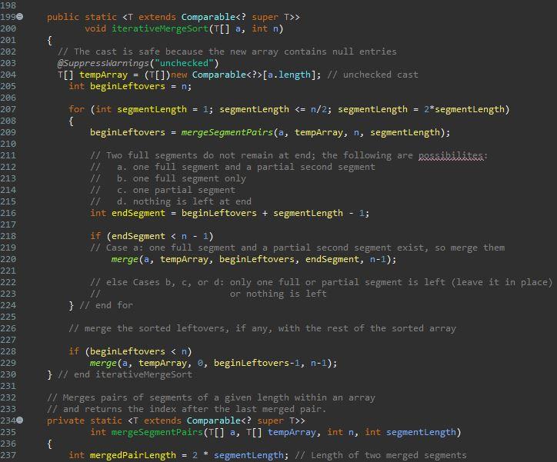557x462 pixels.
Task: Click the "merge the sorted leftovers" comment line
Action: (262, 328)
